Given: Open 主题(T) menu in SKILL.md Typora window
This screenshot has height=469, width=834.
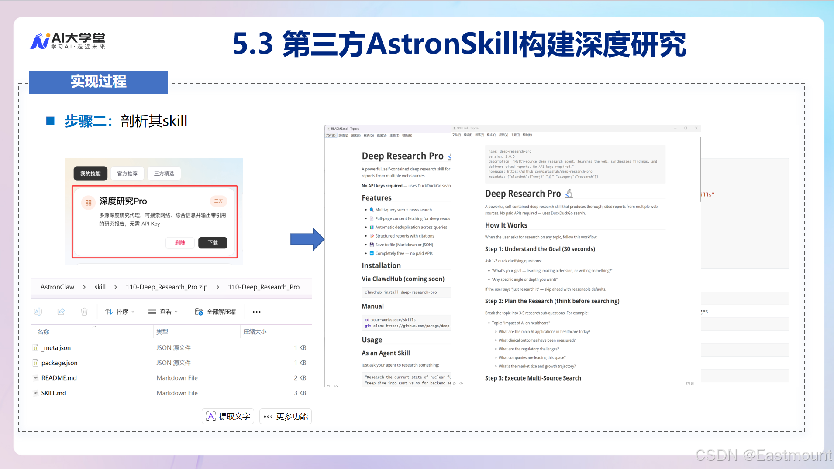Looking at the screenshot, I should 515,135.
